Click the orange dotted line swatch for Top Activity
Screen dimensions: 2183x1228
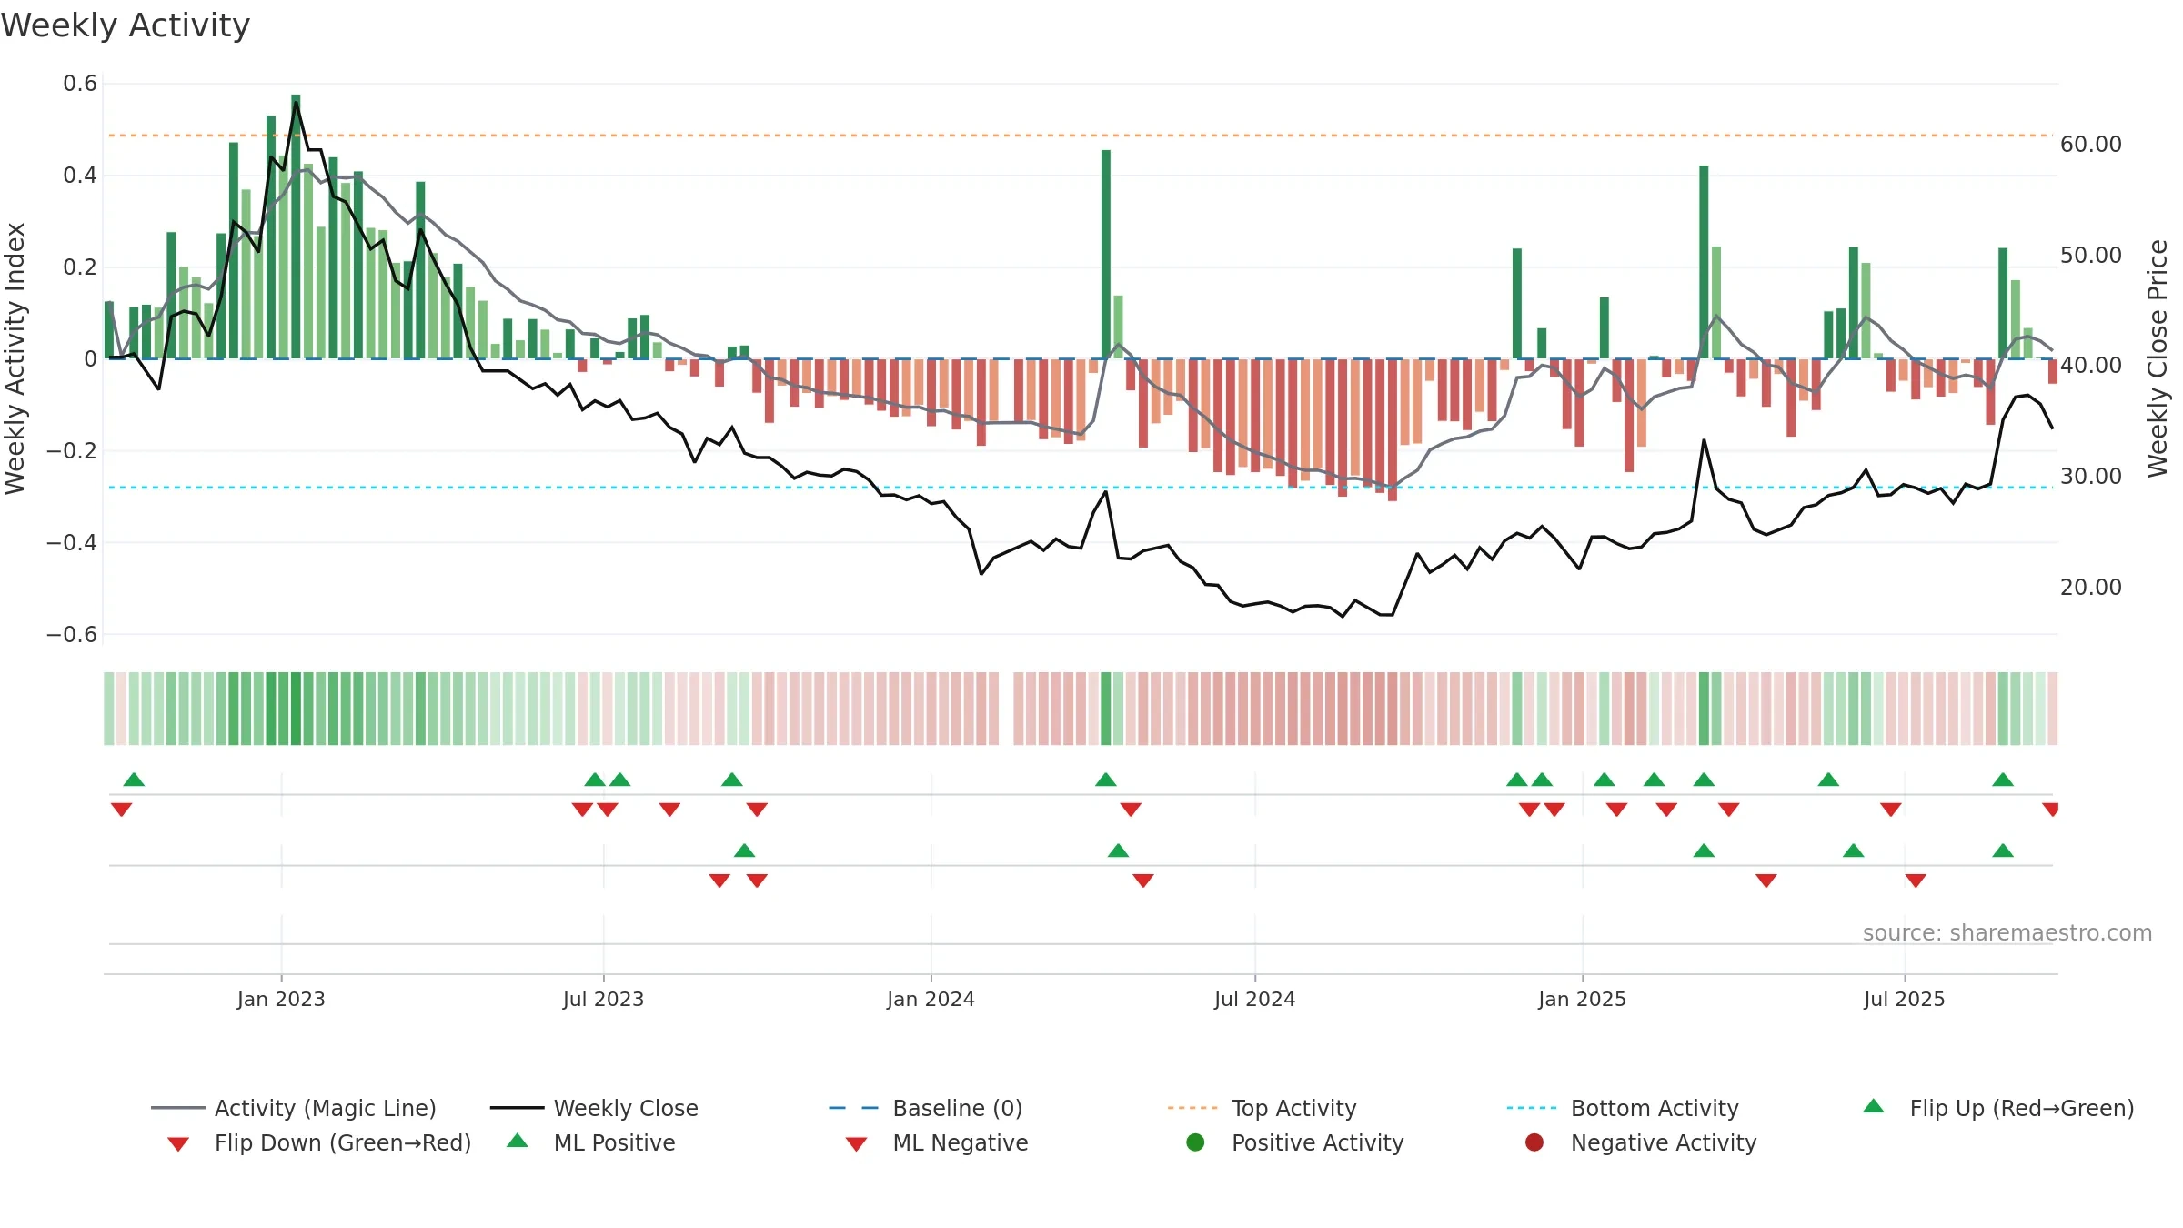[1192, 1108]
